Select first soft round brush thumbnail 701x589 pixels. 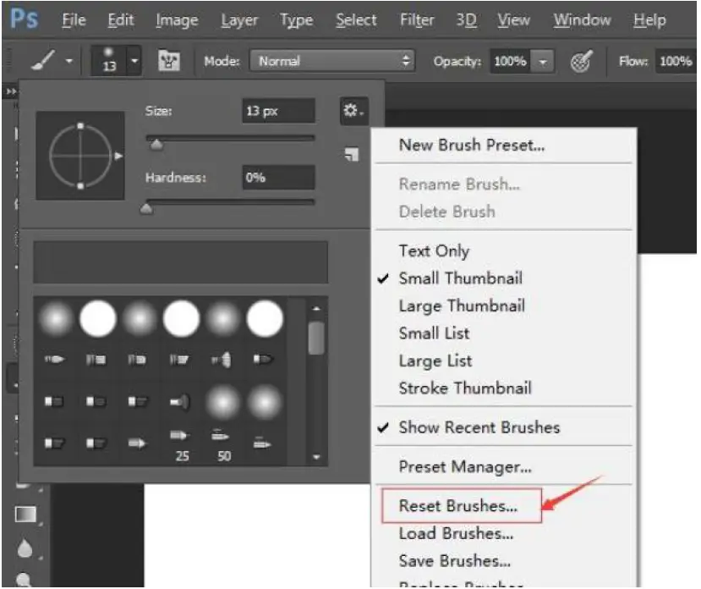[56, 319]
